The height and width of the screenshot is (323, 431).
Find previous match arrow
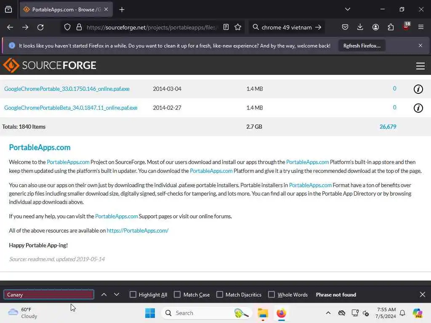104,295
